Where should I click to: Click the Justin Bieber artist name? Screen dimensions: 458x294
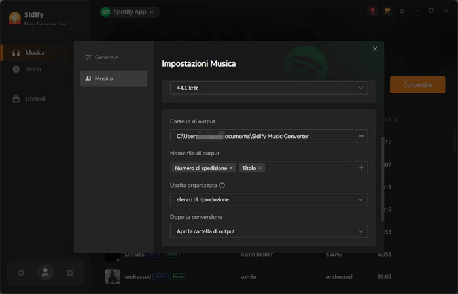[256, 255]
